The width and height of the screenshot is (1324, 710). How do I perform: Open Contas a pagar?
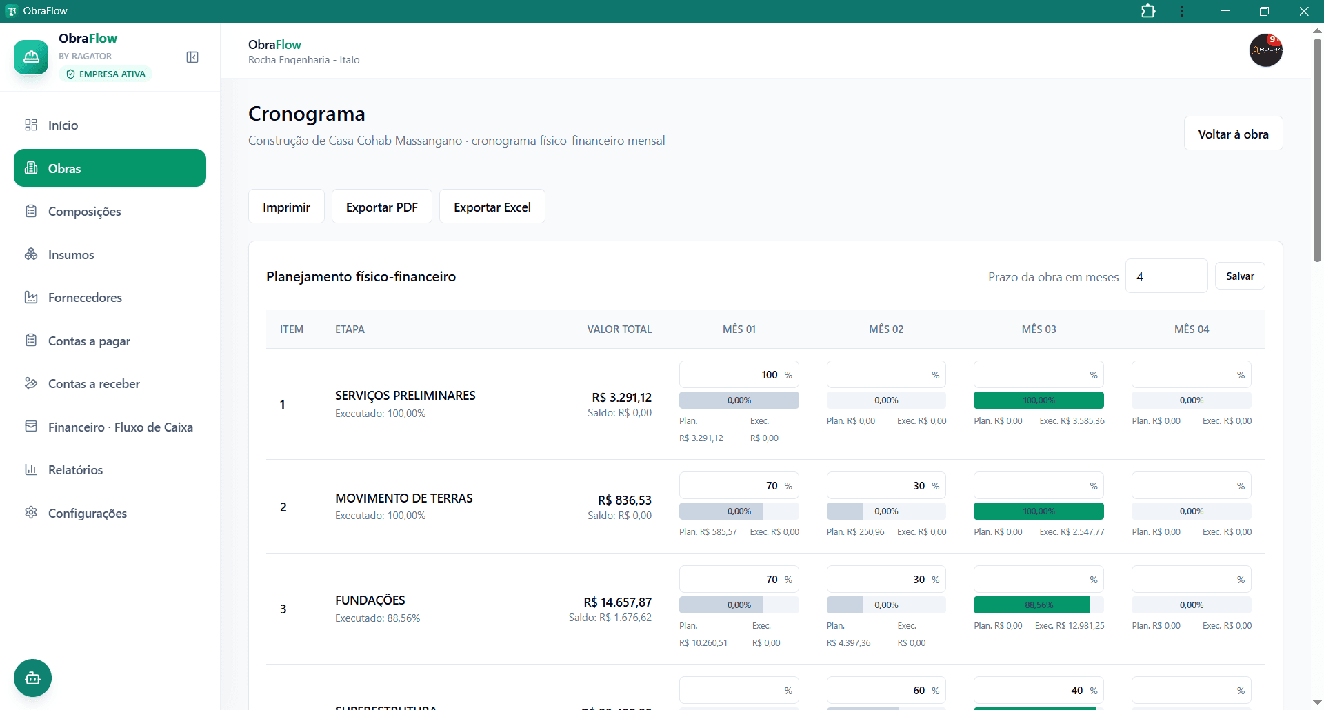110,341
